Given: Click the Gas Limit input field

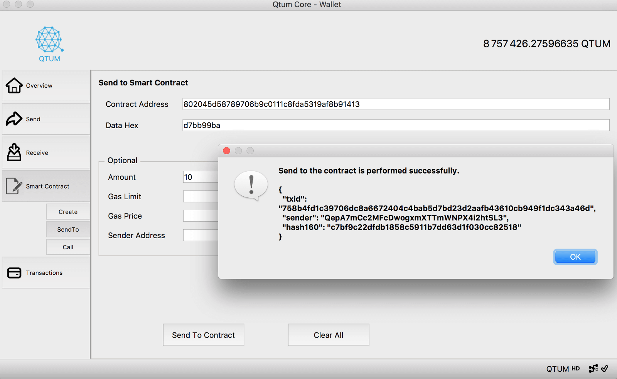Looking at the screenshot, I should [x=201, y=196].
